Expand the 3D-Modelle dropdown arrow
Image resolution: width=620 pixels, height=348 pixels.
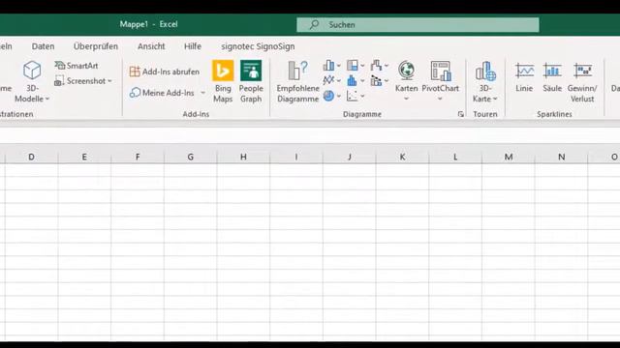(x=47, y=99)
